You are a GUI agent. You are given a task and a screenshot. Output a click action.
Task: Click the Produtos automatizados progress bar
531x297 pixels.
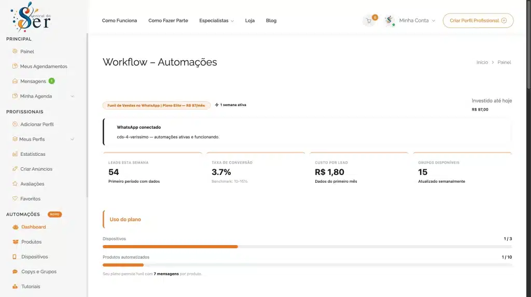coord(307,265)
